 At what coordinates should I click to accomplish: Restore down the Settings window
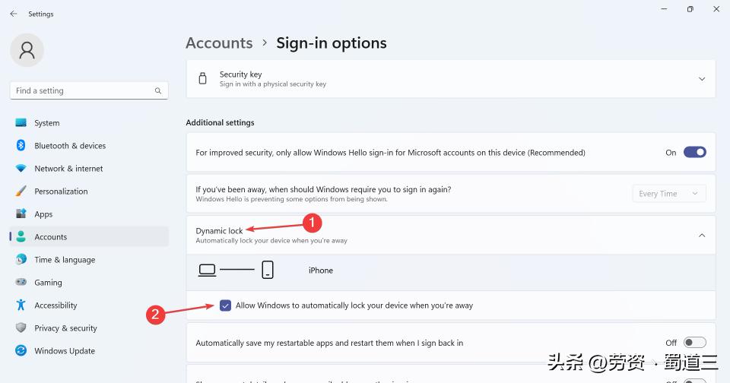[690, 9]
